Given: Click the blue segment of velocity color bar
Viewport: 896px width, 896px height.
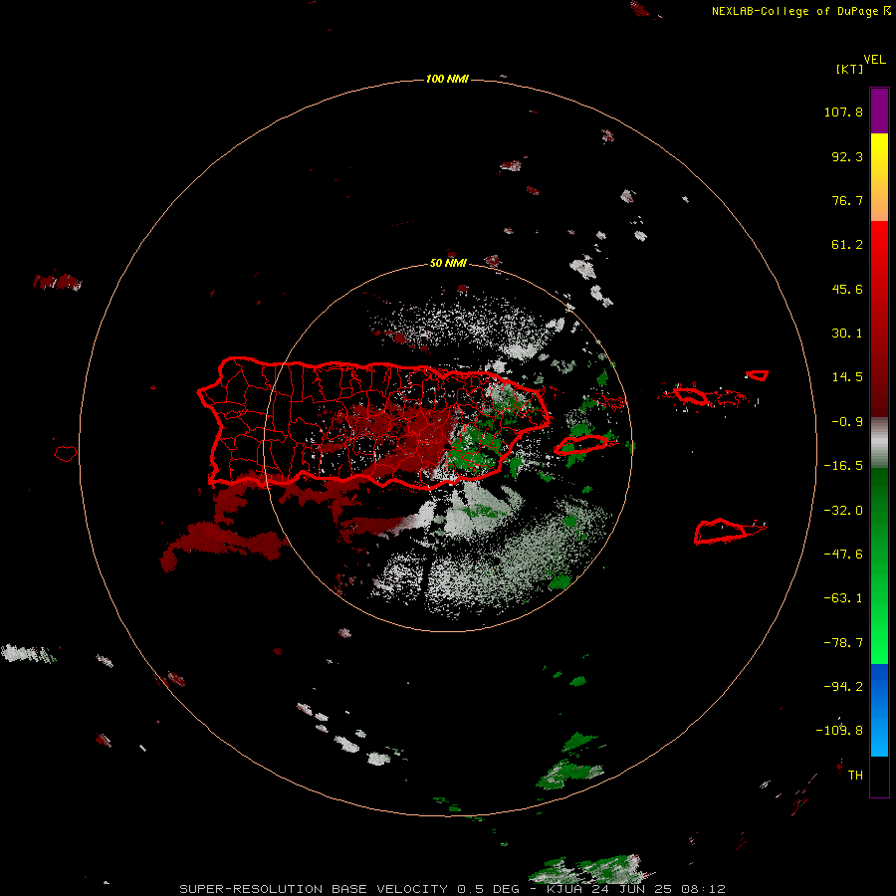Looking at the screenshot, I should click(879, 710).
